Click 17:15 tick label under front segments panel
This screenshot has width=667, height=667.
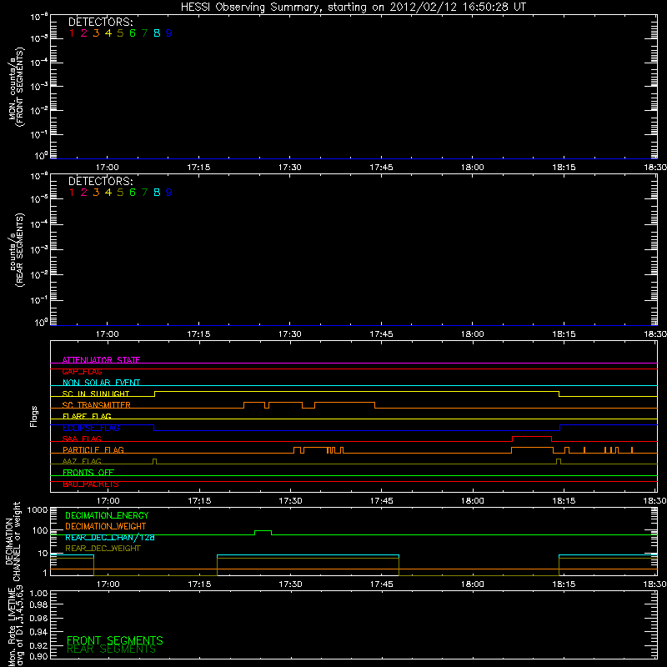[198, 168]
